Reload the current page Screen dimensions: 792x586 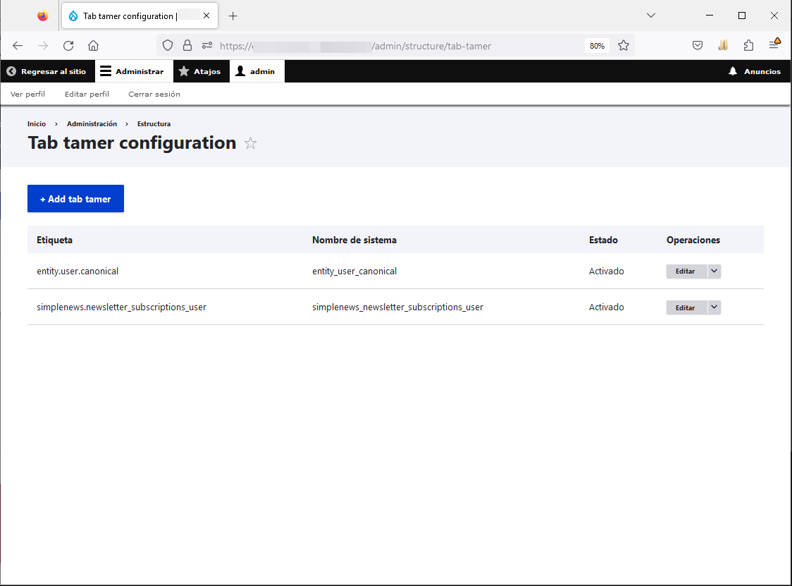pyautogui.click(x=68, y=46)
